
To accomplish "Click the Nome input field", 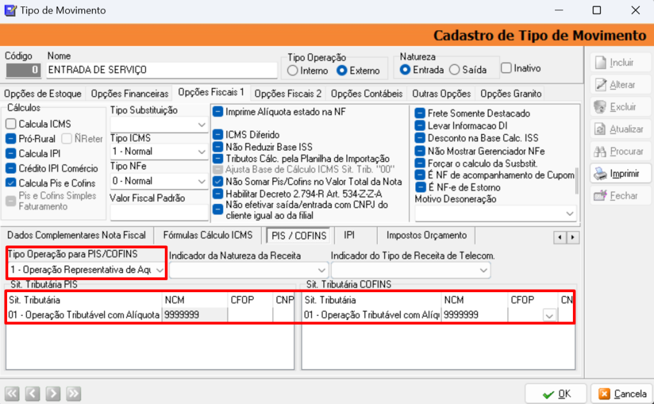I will coord(162,70).
